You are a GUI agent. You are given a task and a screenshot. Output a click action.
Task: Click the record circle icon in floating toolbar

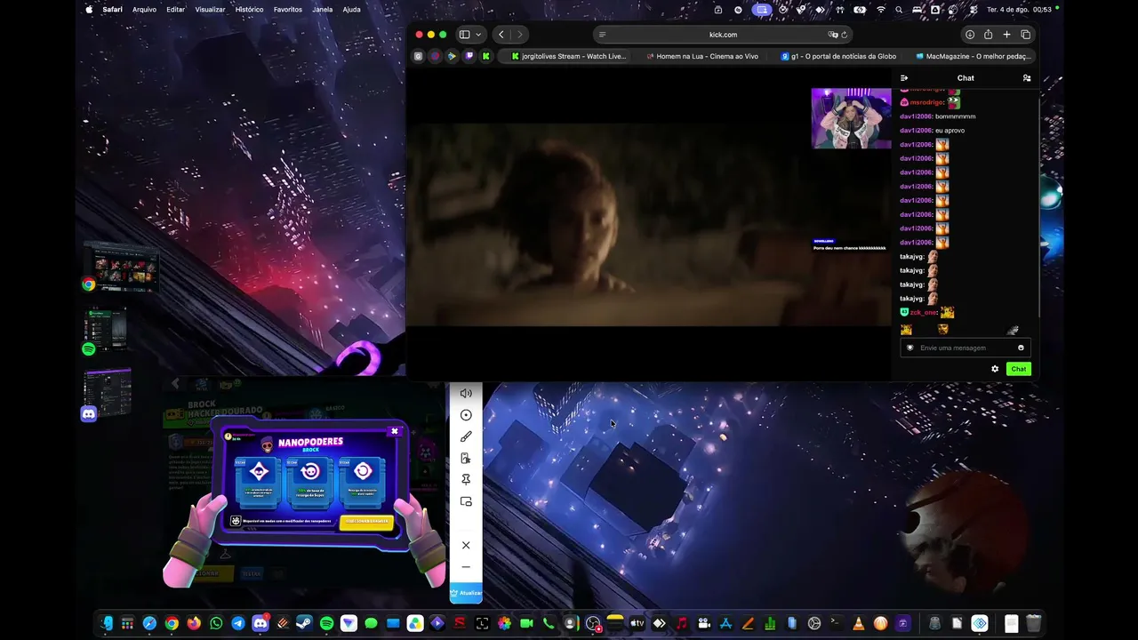pos(466,415)
